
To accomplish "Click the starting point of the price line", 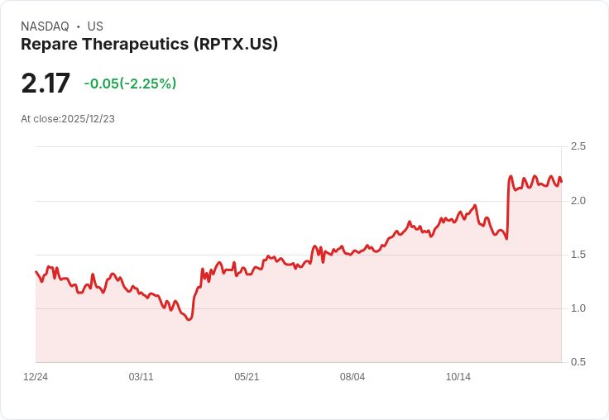I will (x=36, y=272).
